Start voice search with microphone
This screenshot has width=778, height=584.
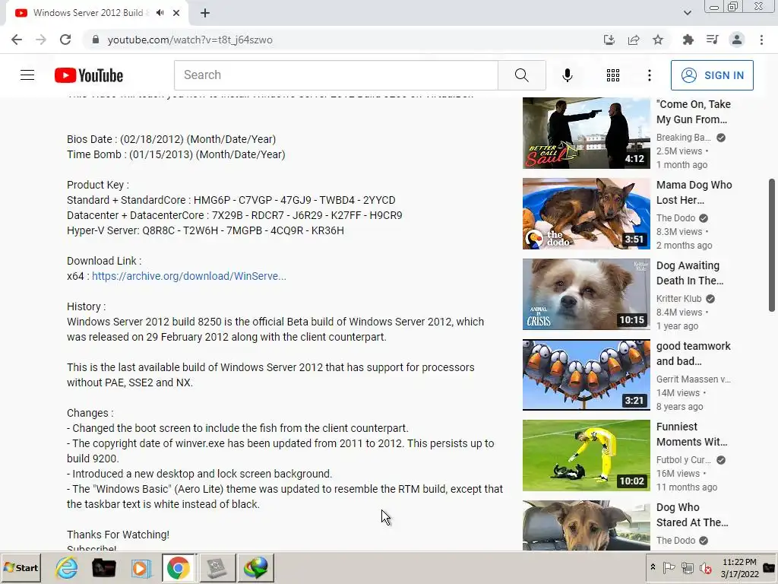(x=567, y=75)
